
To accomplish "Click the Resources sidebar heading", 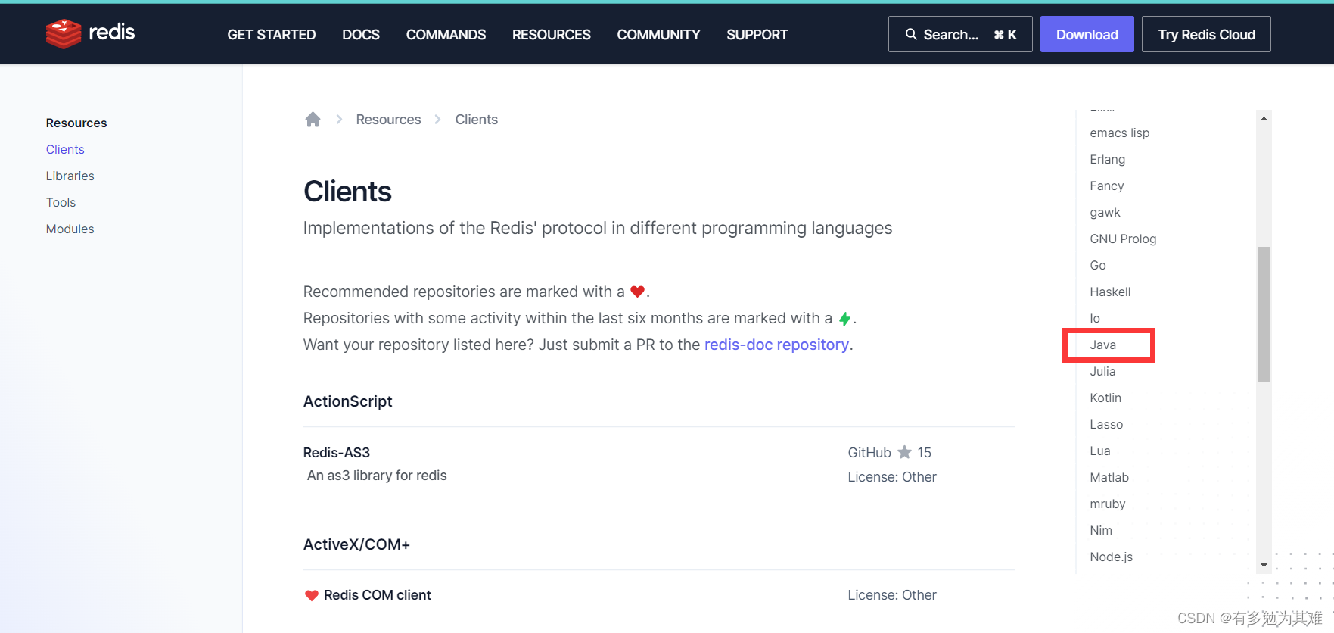I will tap(76, 123).
